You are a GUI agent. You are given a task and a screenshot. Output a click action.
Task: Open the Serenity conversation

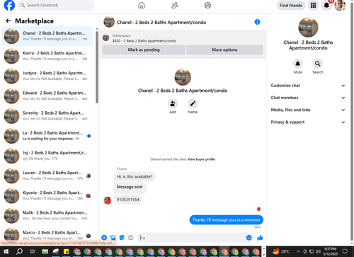click(47, 116)
